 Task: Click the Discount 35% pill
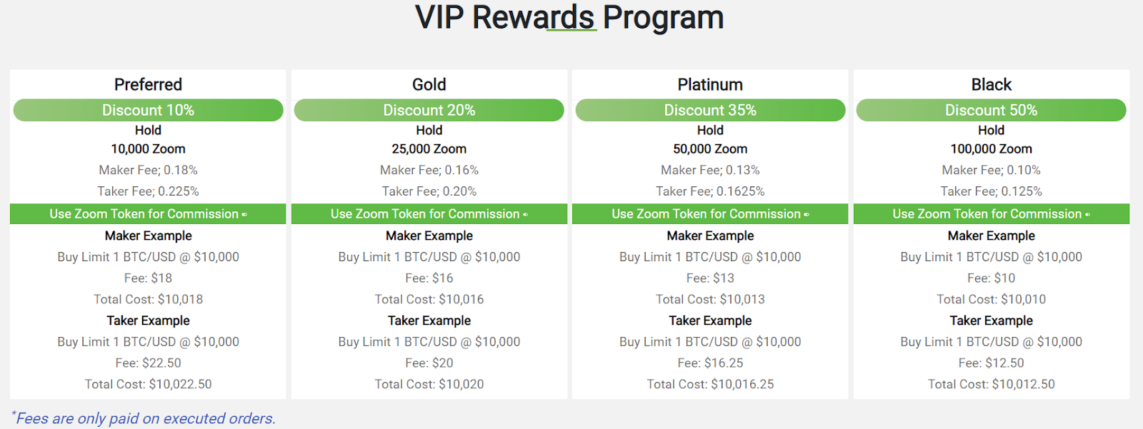coord(709,110)
